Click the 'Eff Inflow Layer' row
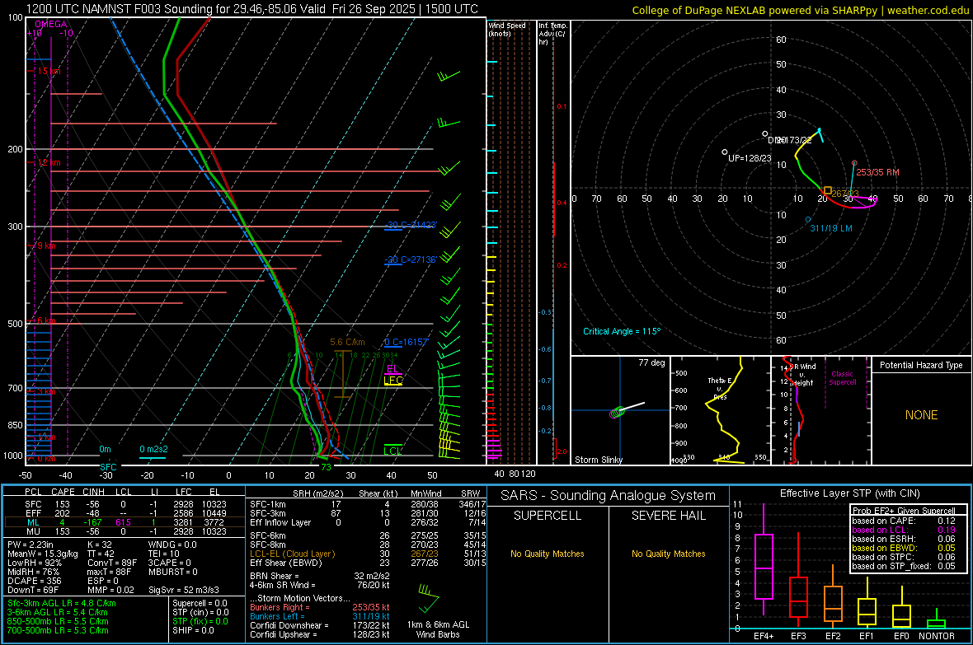 (368, 522)
